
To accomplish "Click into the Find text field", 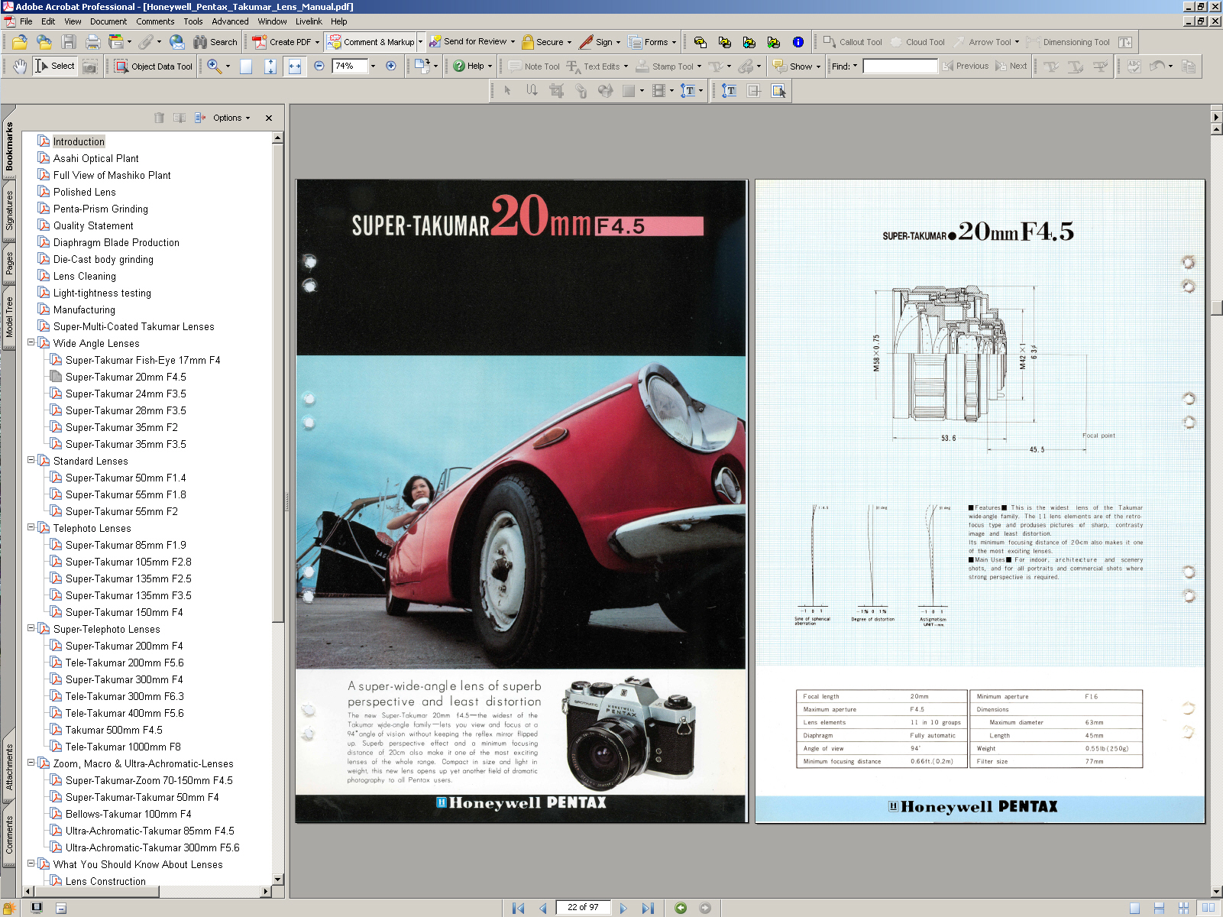I will 900,66.
